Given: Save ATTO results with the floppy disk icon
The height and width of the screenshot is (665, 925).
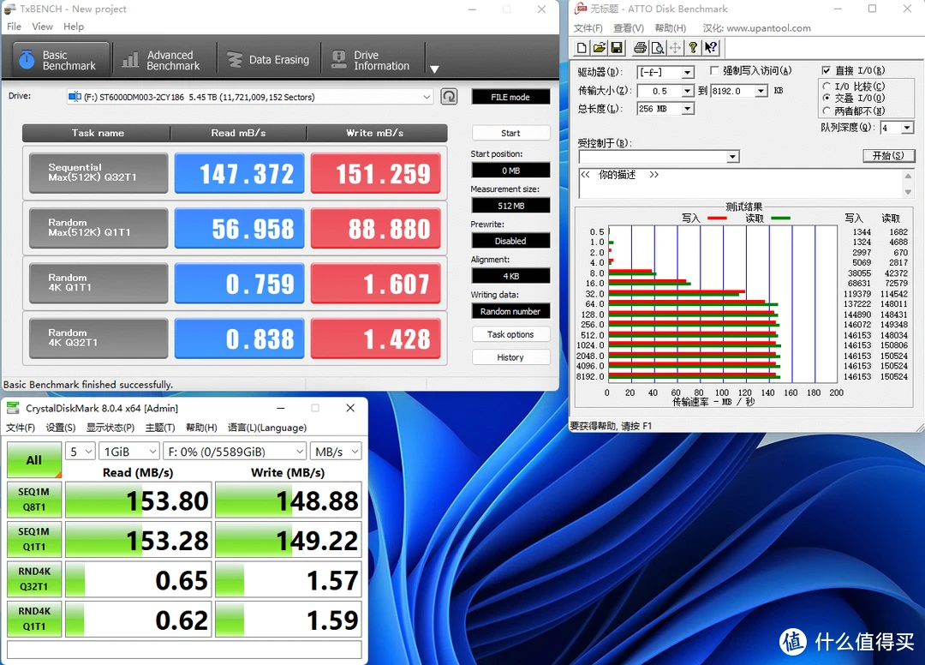Looking at the screenshot, I should (x=617, y=48).
